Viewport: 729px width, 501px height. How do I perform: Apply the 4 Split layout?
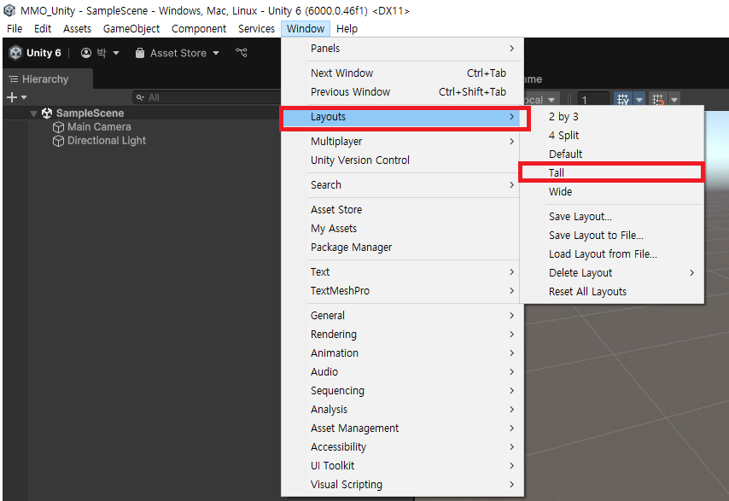pyautogui.click(x=611, y=135)
